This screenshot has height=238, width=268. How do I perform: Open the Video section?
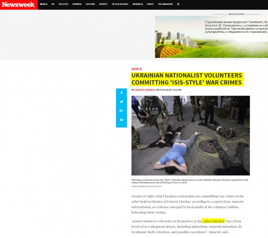tap(150, 4)
